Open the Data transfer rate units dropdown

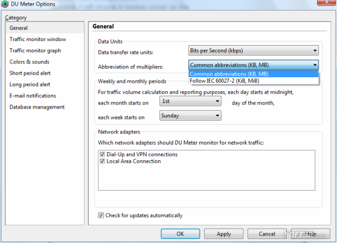click(x=253, y=51)
